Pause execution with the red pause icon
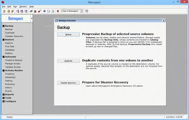 coord(58,11)
